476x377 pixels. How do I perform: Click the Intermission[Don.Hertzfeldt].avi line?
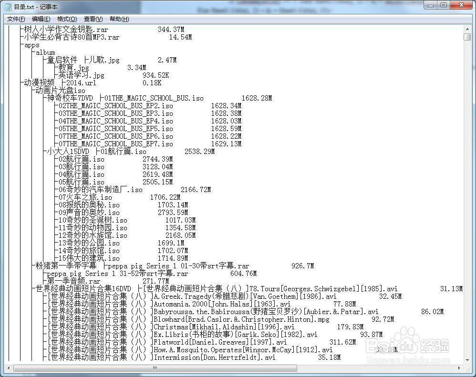(x=161, y=357)
